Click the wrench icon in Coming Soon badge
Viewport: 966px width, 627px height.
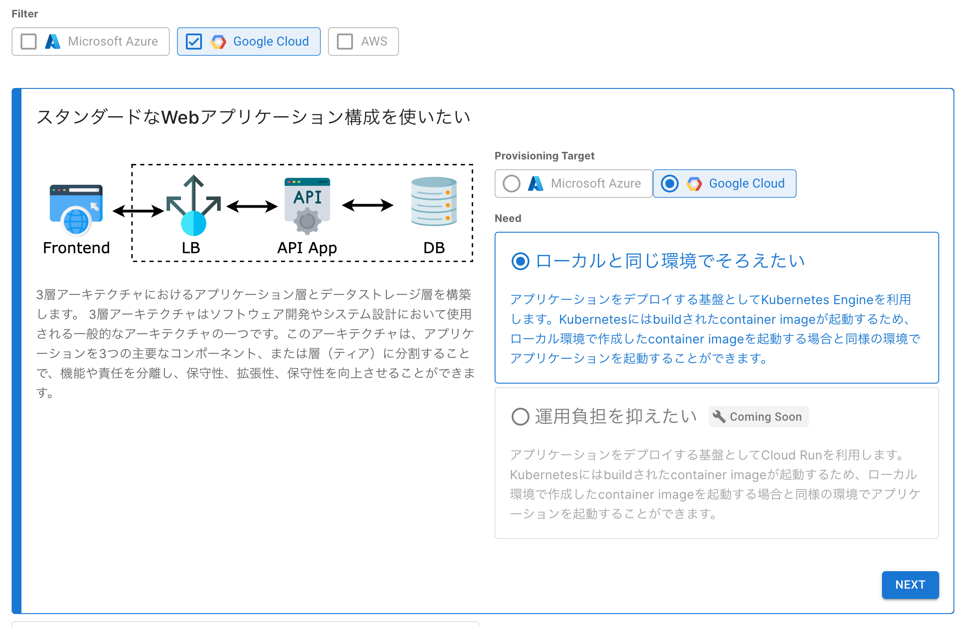click(x=719, y=416)
